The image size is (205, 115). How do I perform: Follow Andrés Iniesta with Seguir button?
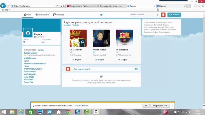point(100,60)
